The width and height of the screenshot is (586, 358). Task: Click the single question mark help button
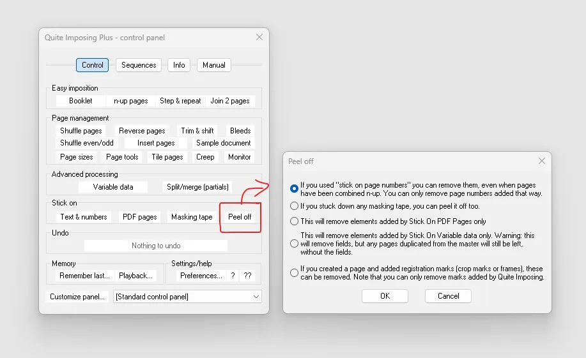click(x=233, y=276)
